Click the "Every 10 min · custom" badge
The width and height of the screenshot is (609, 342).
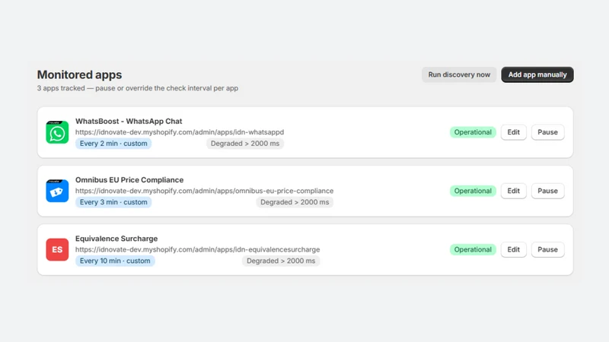pos(115,261)
